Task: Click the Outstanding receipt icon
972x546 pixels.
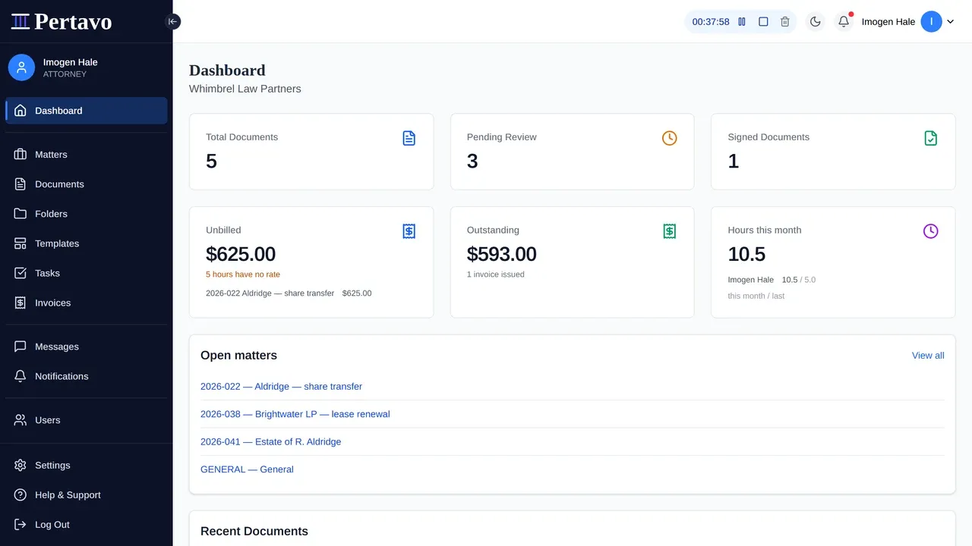Action: (669, 231)
